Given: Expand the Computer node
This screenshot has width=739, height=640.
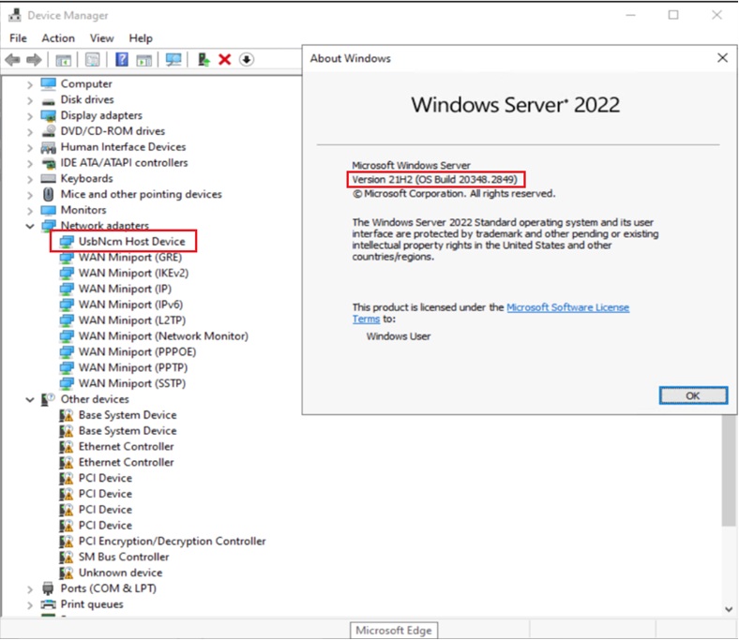Looking at the screenshot, I should (x=30, y=84).
